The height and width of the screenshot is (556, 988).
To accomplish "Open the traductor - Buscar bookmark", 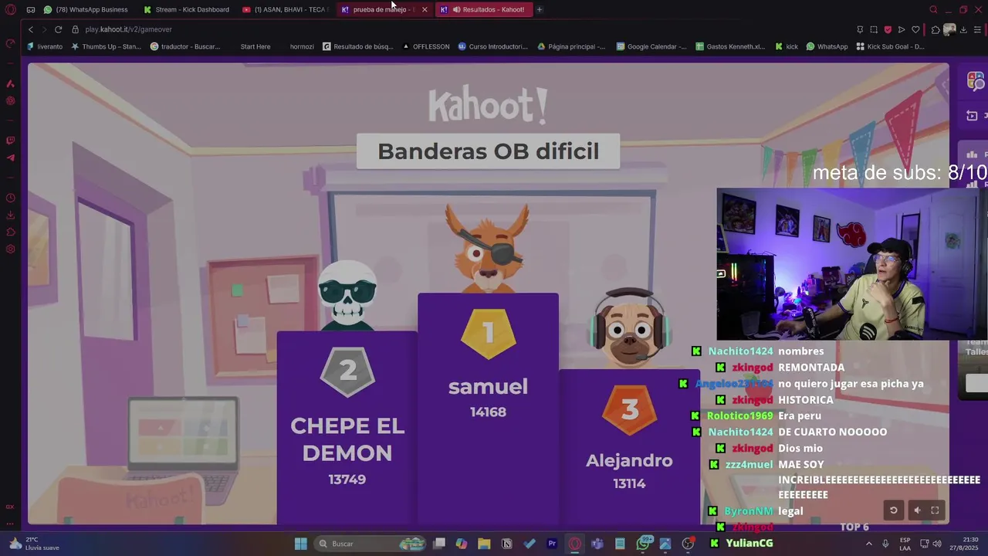I will click(x=185, y=46).
